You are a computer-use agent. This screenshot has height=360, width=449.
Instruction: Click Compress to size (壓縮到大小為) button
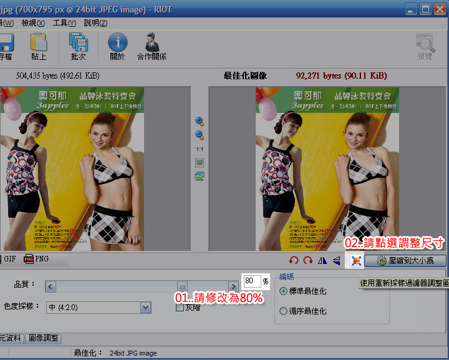click(x=405, y=261)
